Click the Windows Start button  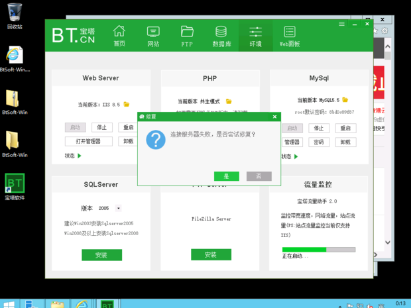[x=9, y=304]
